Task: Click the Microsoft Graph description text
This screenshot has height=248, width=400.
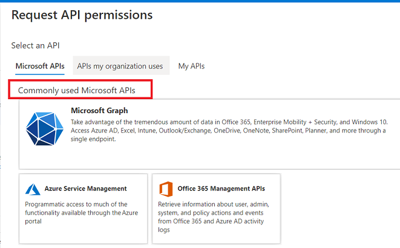Action: 229,131
